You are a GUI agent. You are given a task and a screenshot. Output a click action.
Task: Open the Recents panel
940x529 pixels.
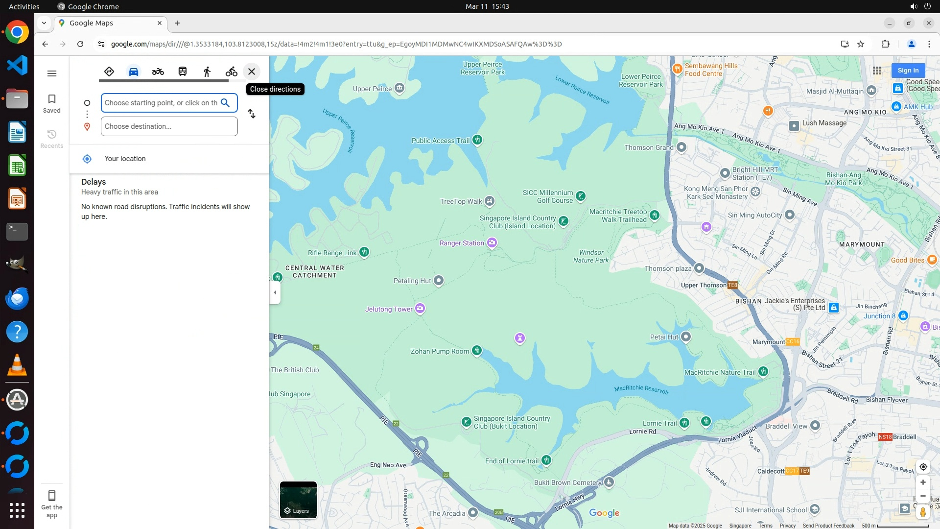[x=51, y=139]
